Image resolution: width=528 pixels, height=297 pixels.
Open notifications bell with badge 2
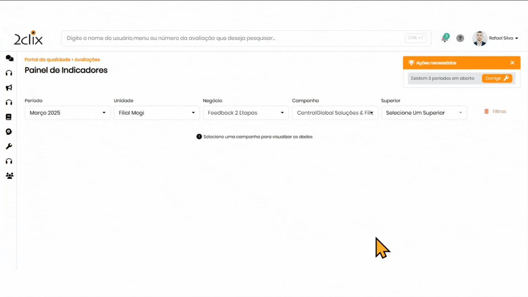click(445, 38)
